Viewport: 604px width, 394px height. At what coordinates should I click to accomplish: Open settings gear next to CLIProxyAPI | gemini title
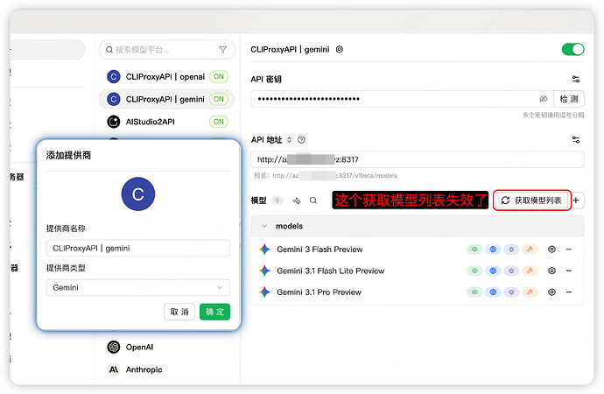click(x=340, y=49)
